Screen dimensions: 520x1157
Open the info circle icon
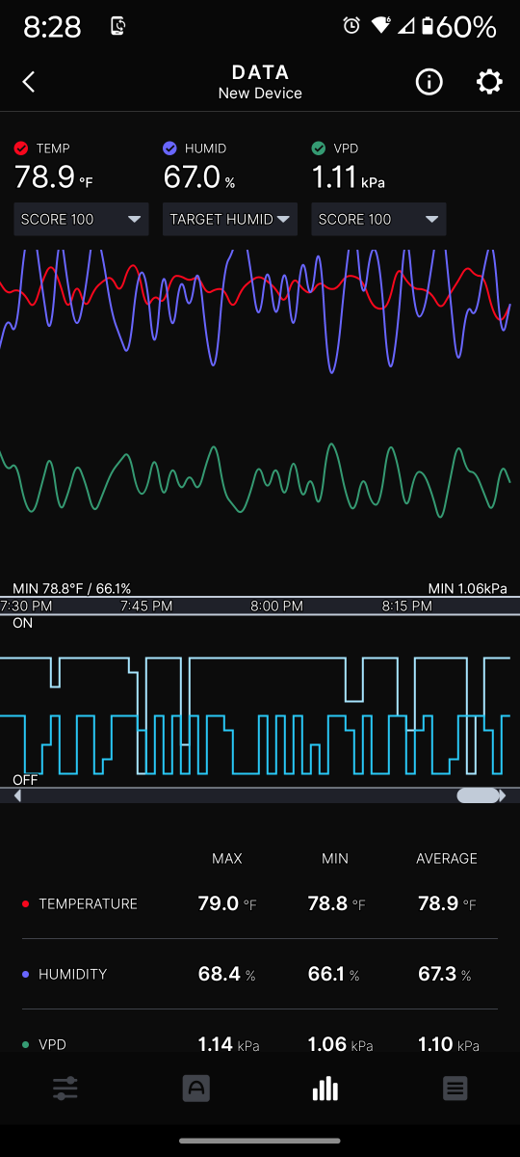(x=429, y=82)
